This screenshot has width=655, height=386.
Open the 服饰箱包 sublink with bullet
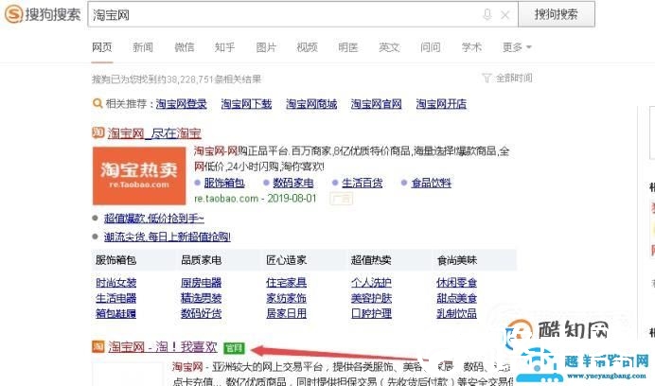pos(224,183)
